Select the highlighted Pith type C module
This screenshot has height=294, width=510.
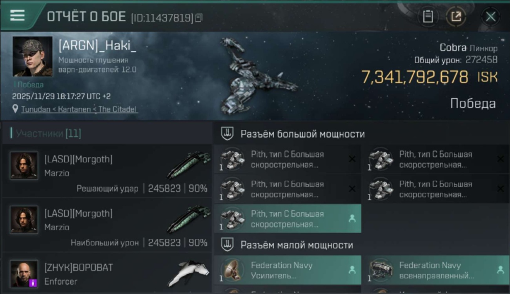coord(288,219)
